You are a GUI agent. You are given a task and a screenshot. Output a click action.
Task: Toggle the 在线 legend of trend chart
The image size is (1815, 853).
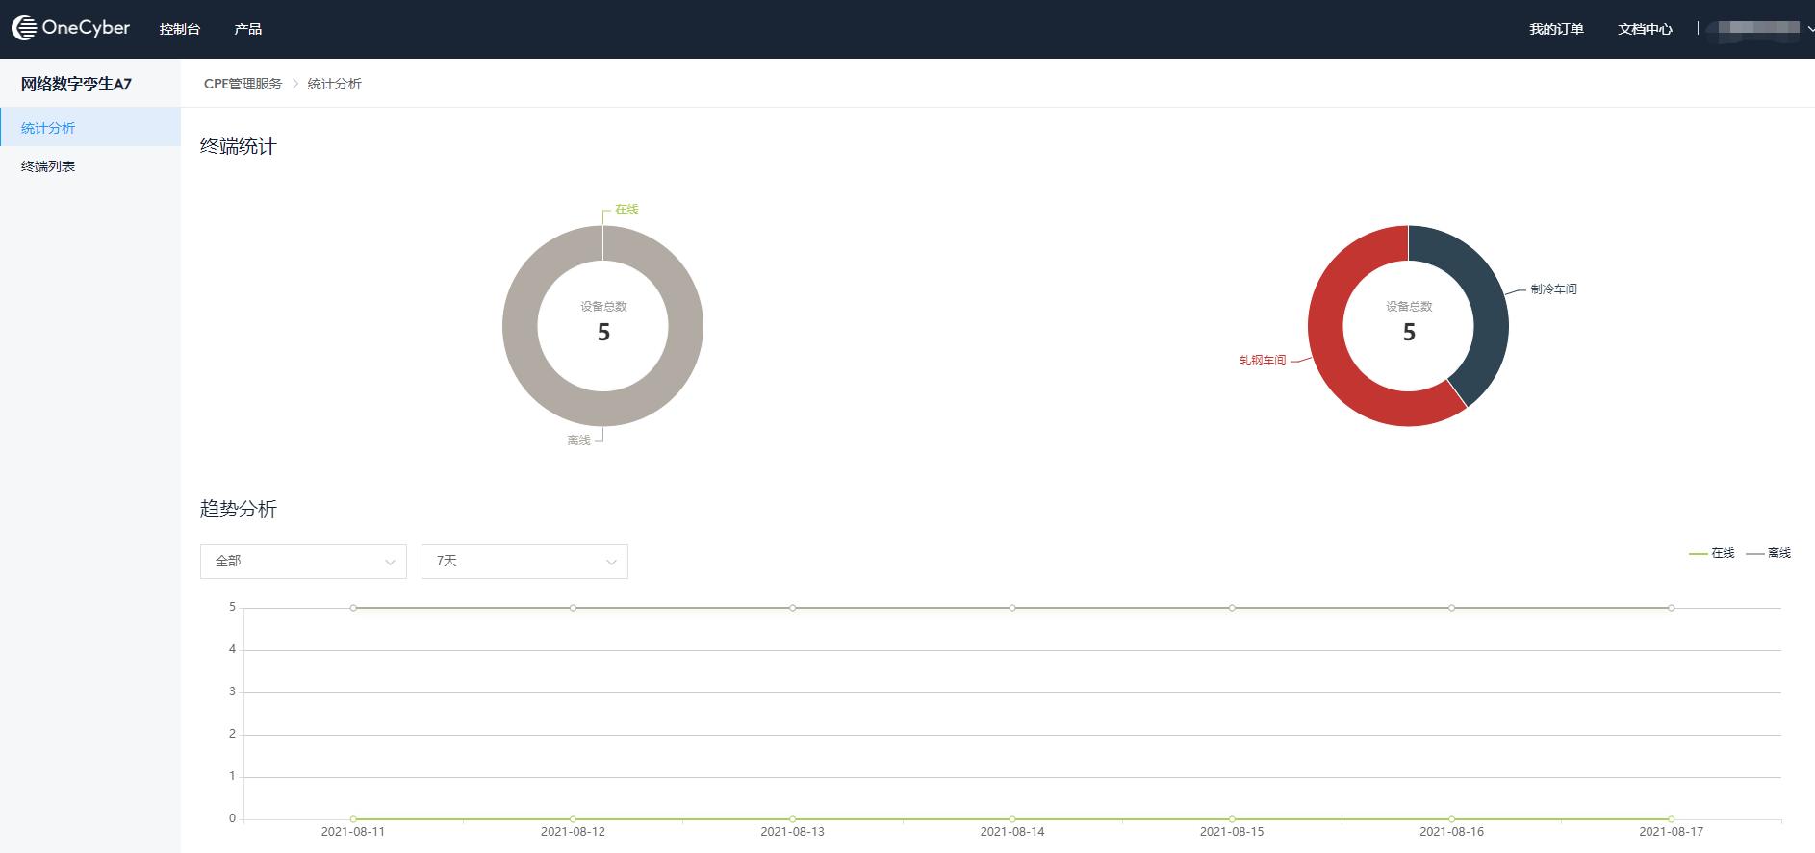click(1712, 553)
